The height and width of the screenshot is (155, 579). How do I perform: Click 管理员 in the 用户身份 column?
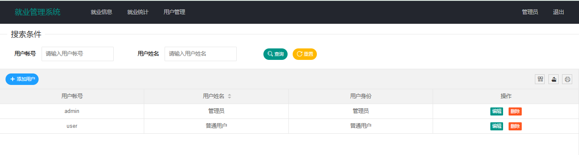361,111
